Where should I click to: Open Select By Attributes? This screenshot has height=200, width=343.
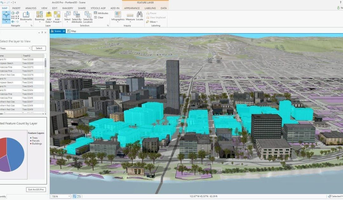click(x=77, y=17)
